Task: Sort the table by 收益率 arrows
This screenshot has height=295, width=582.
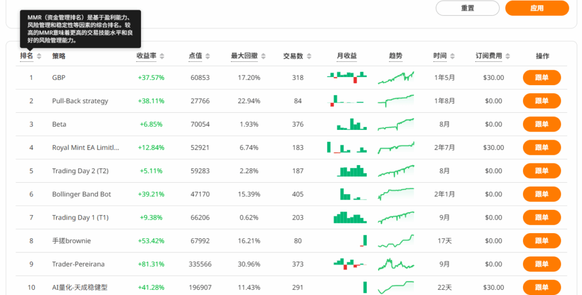Action: [162, 56]
